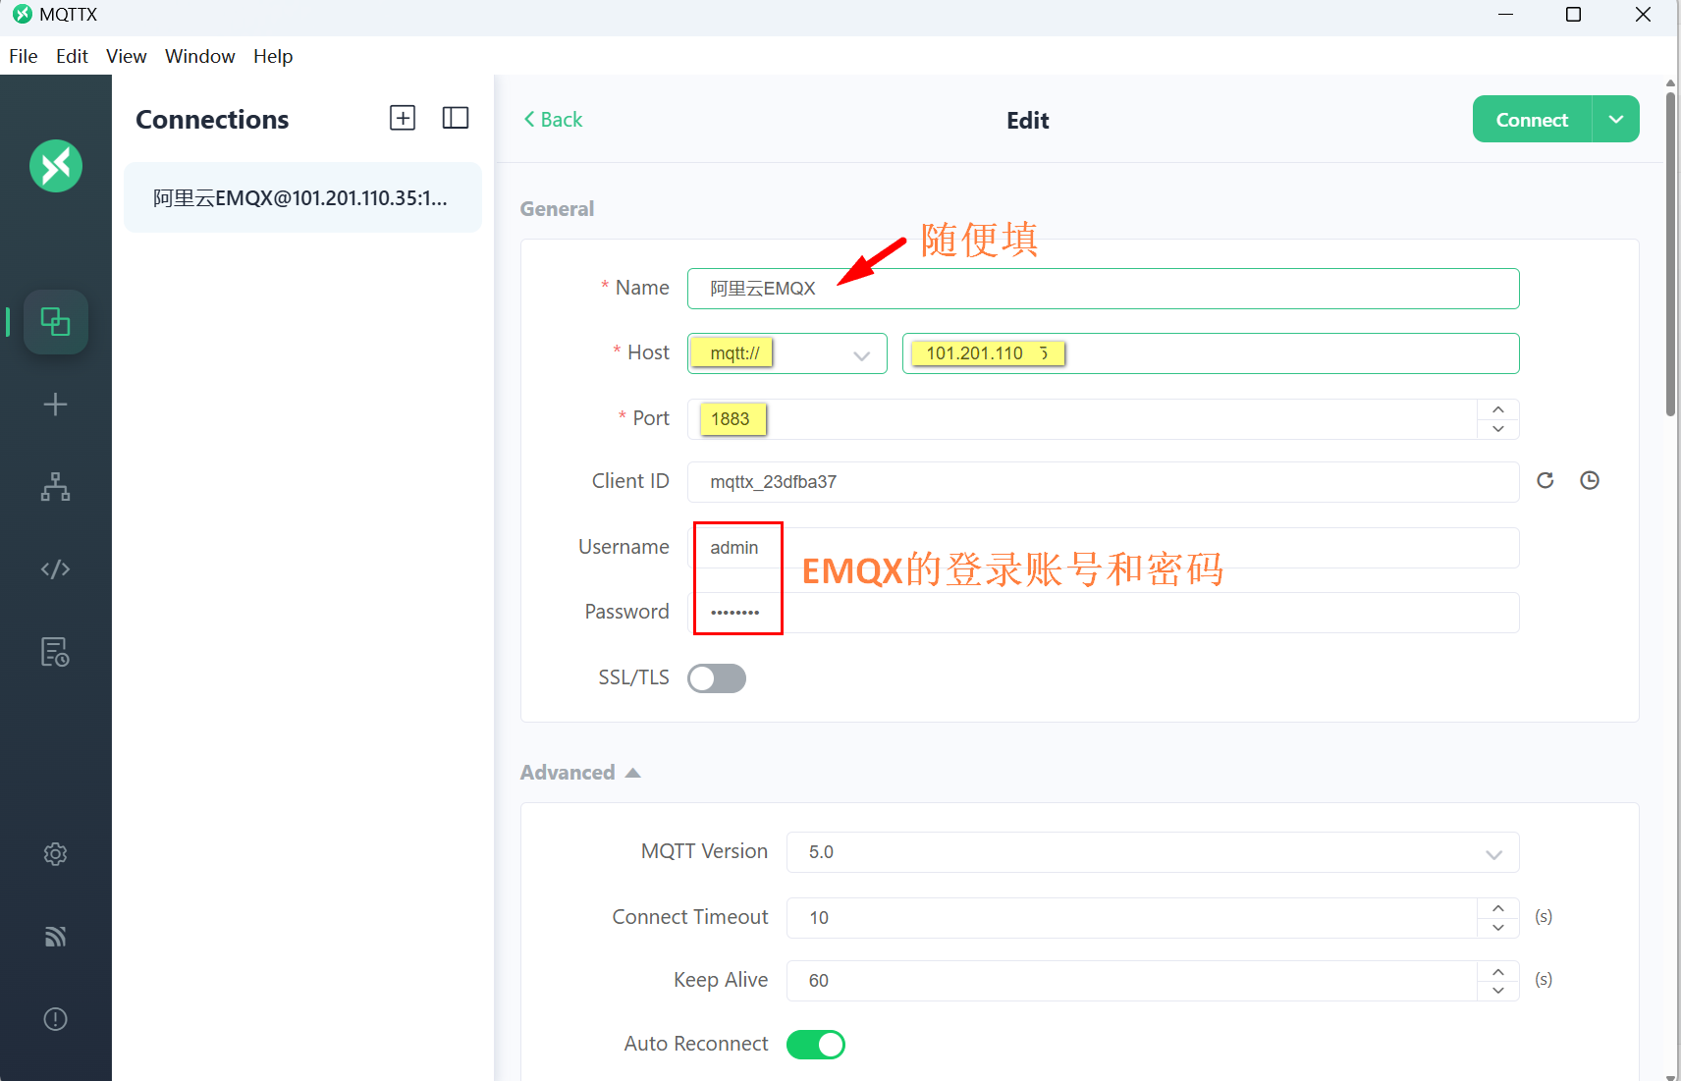Click the Name input field
The image size is (1681, 1081).
(1104, 289)
